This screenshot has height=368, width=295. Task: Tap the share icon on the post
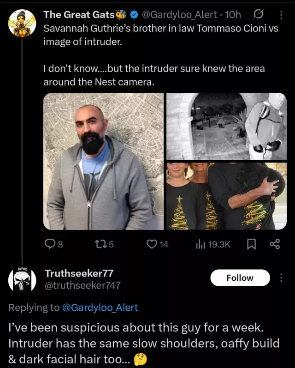point(274,244)
